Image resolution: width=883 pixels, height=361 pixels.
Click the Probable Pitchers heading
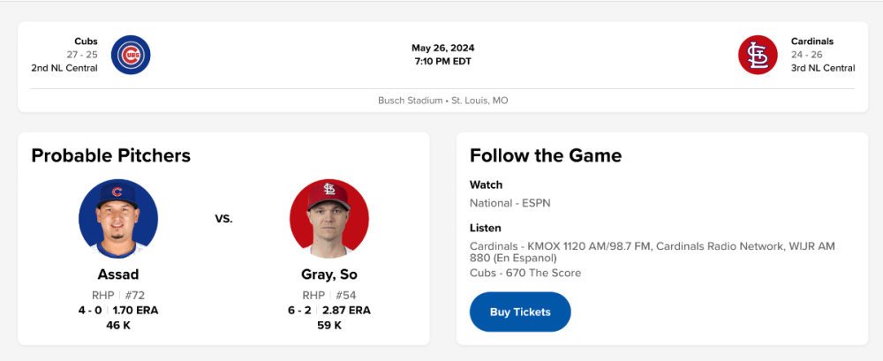[x=110, y=156]
